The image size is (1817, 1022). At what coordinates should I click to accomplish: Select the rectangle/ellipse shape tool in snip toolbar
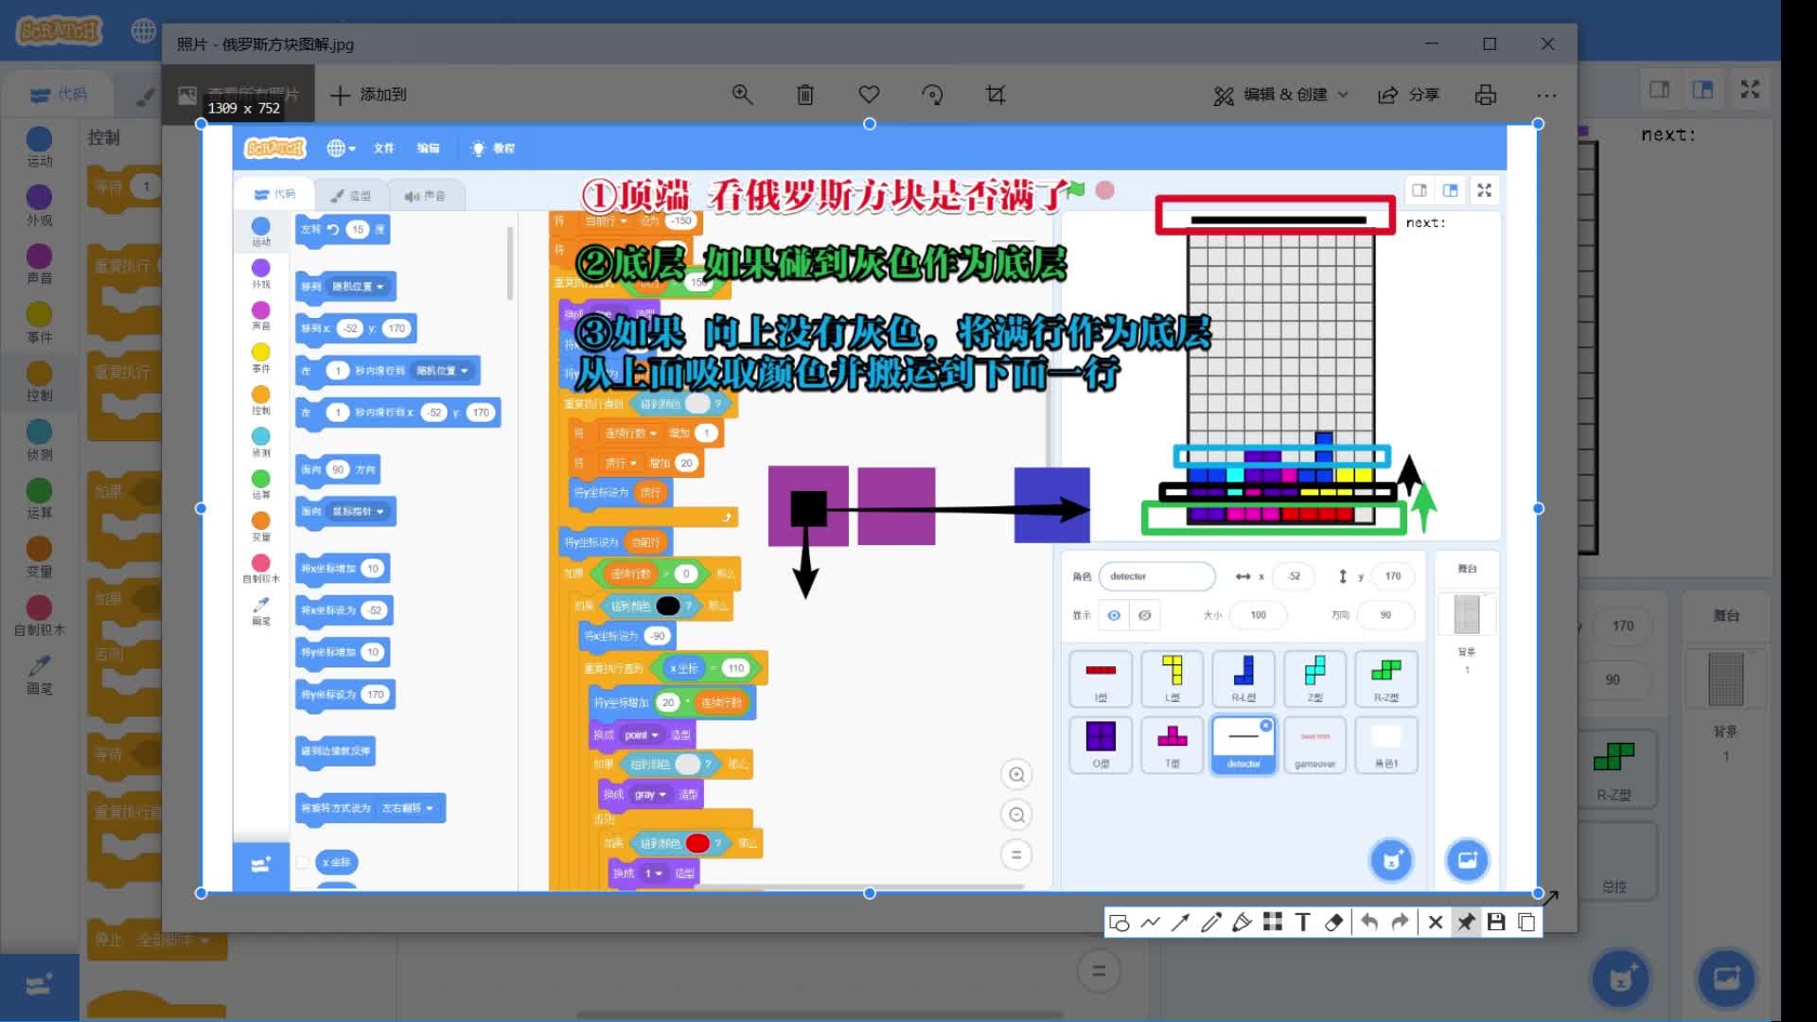click(x=1119, y=923)
